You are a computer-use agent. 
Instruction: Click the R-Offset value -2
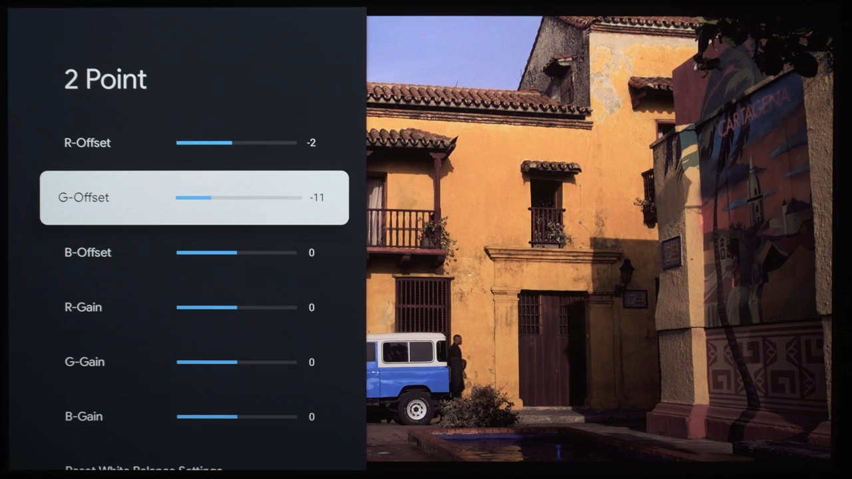point(311,143)
